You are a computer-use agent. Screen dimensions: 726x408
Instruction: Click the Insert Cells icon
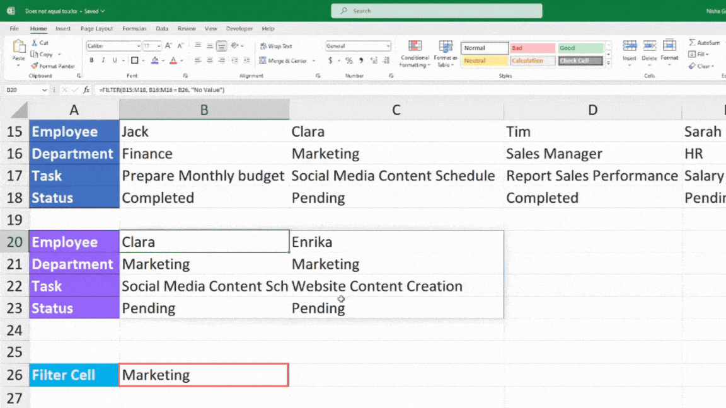pyautogui.click(x=630, y=45)
